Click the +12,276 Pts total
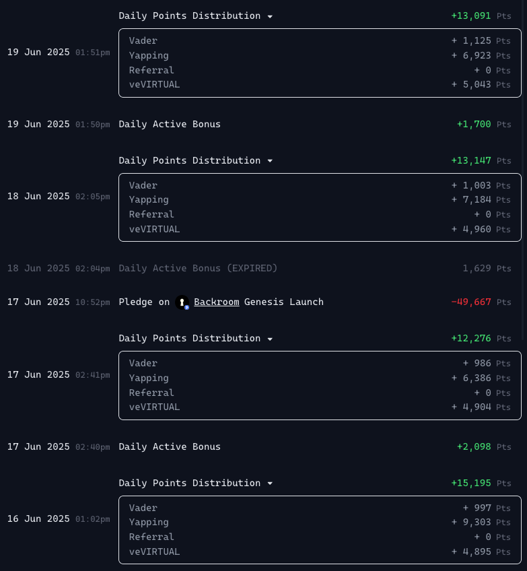Screen dimensions: 527x571 click(x=481, y=338)
